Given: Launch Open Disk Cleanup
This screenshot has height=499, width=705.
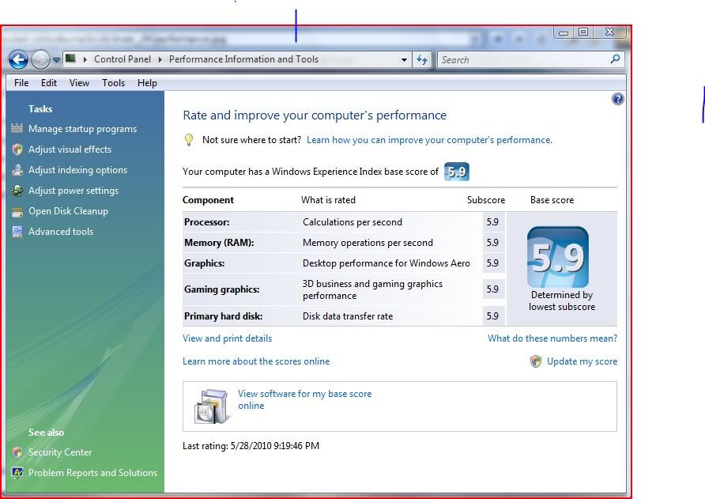Looking at the screenshot, I should click(68, 211).
